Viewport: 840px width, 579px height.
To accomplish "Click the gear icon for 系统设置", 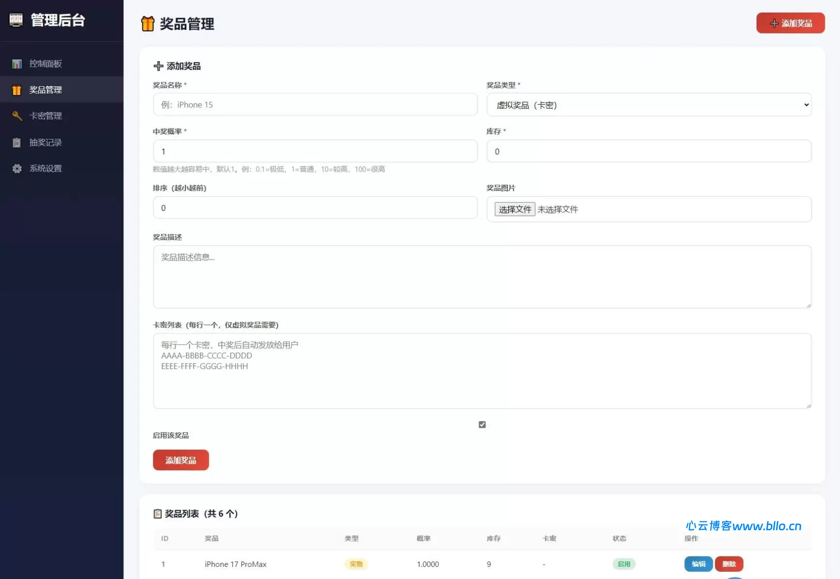I will pyautogui.click(x=17, y=169).
